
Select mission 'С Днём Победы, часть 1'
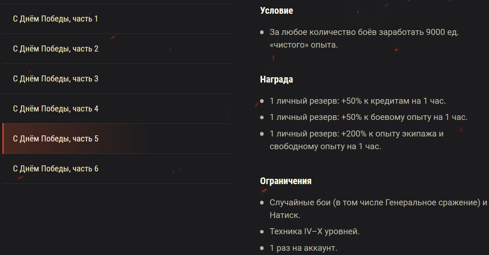click(55, 19)
